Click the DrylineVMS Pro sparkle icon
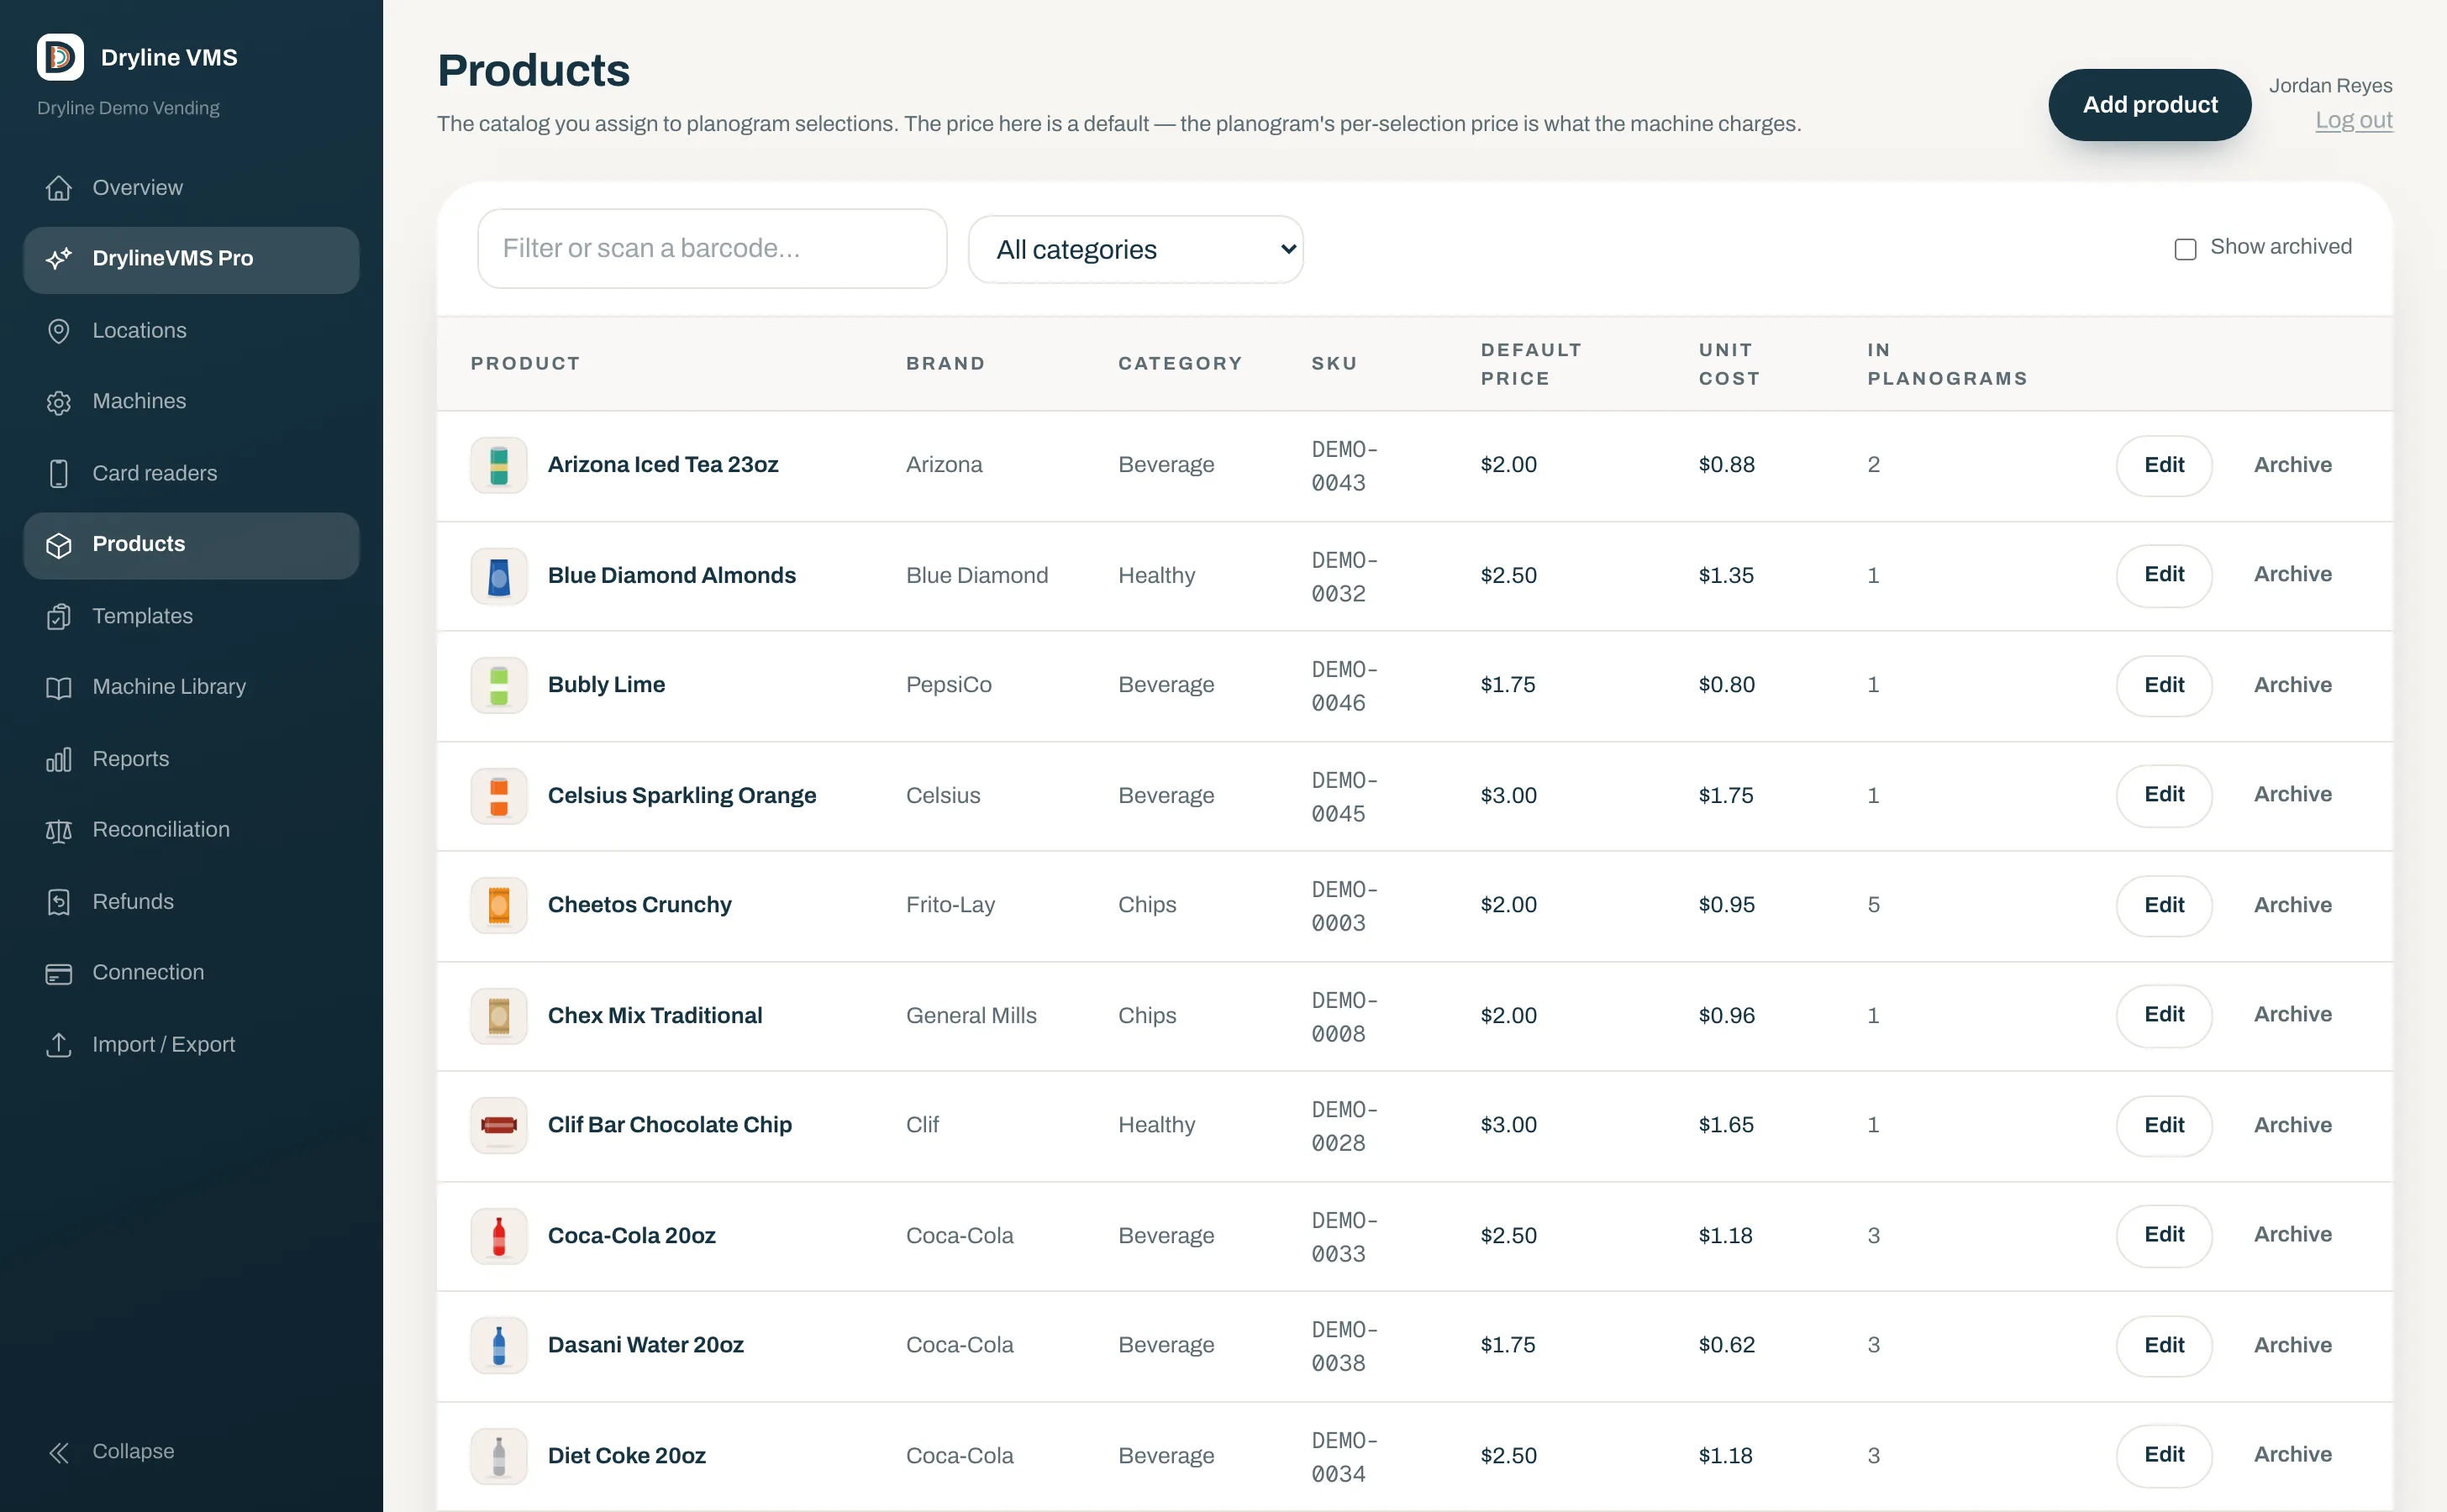2447x1512 pixels. click(59, 258)
